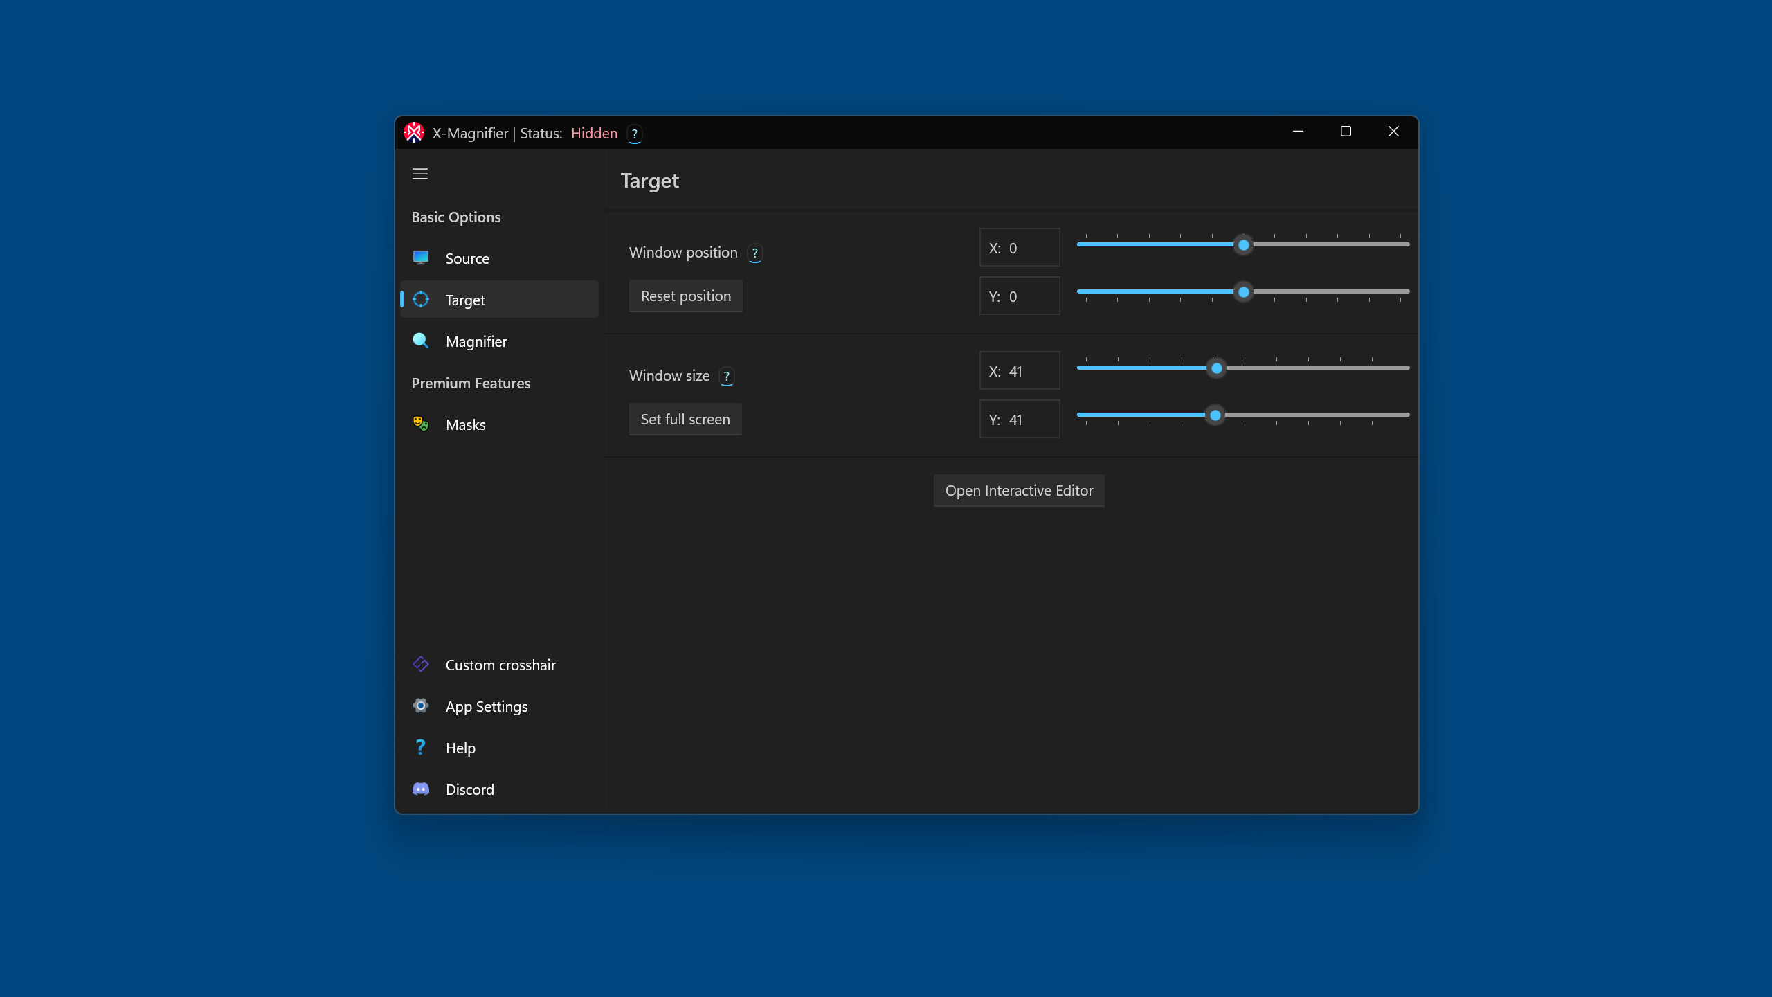Click the Window size X slider handle
This screenshot has height=997, width=1772.
point(1216,368)
